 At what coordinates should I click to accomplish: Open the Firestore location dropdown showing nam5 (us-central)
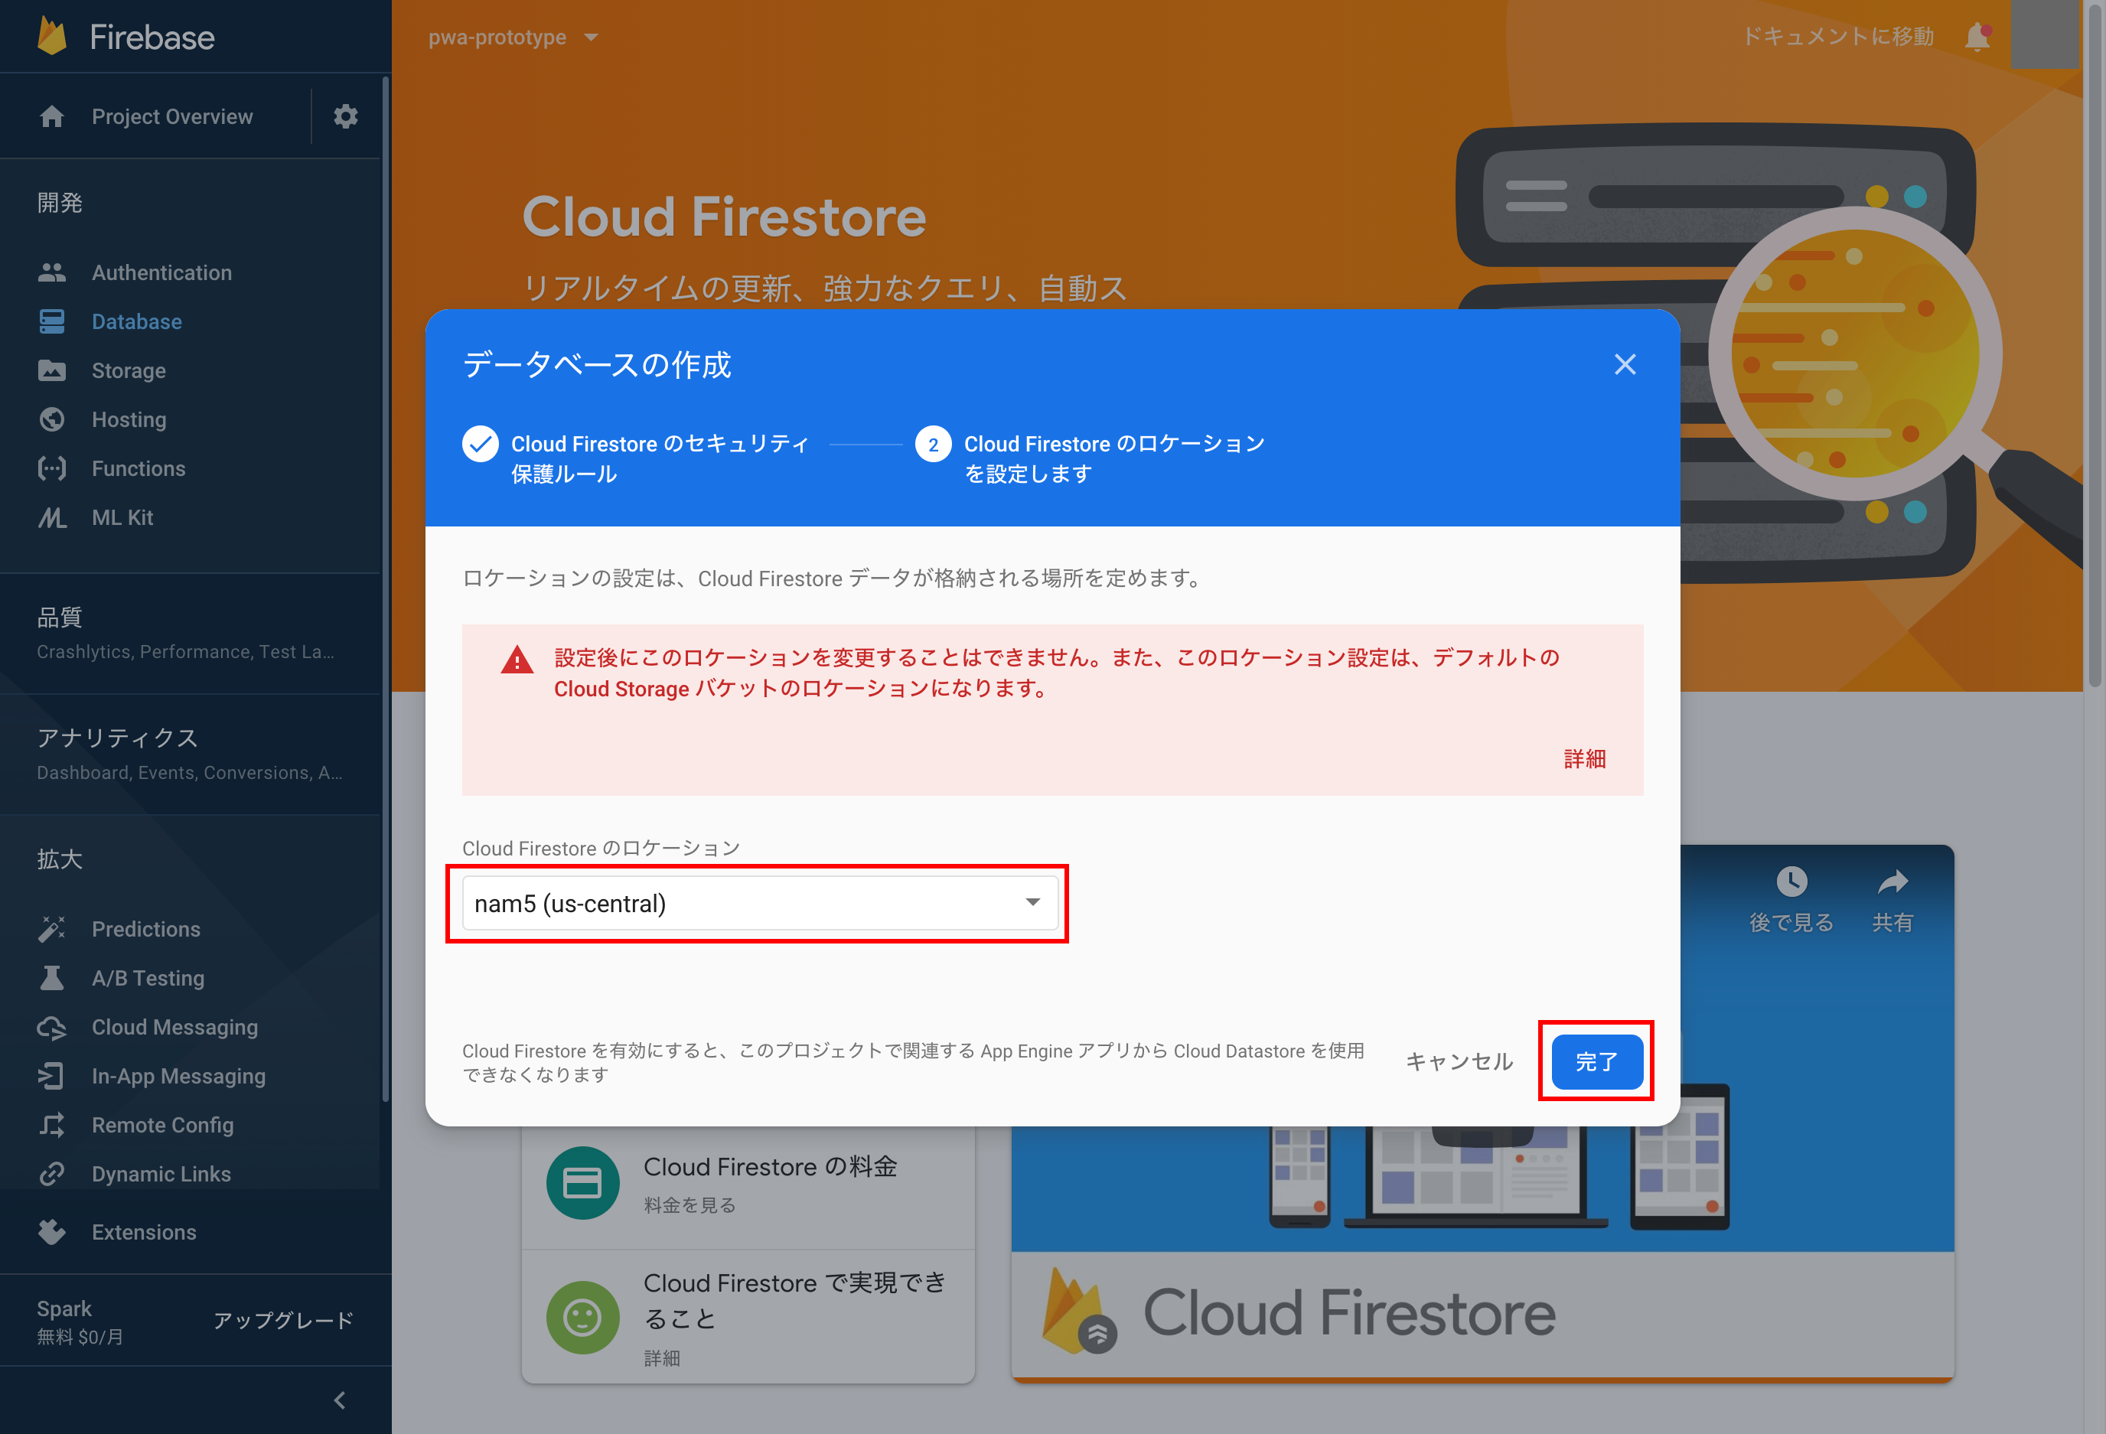pyautogui.click(x=759, y=902)
